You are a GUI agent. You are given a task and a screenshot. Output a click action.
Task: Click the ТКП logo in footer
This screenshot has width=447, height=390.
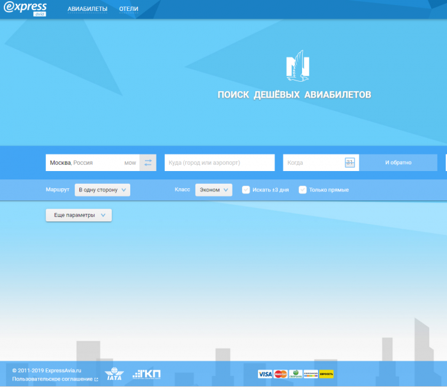pyautogui.click(x=147, y=374)
